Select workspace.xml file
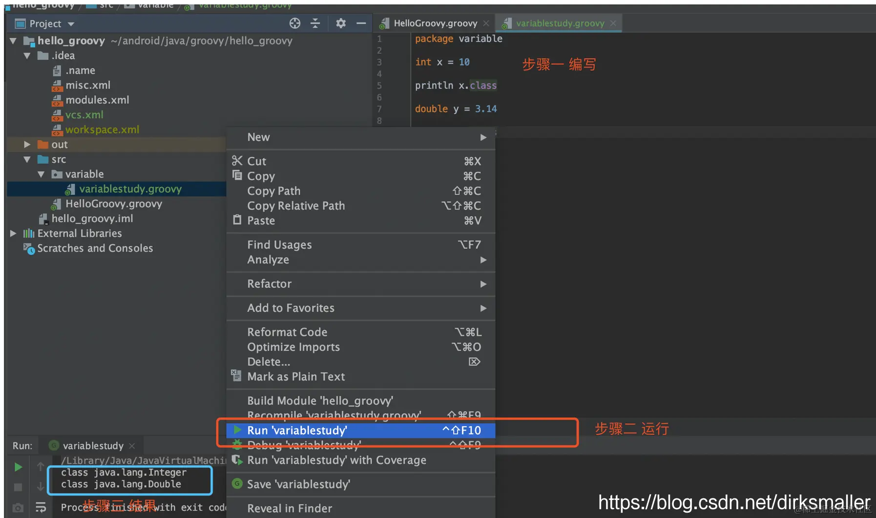Screen dimensions: 876x518 pos(96,129)
